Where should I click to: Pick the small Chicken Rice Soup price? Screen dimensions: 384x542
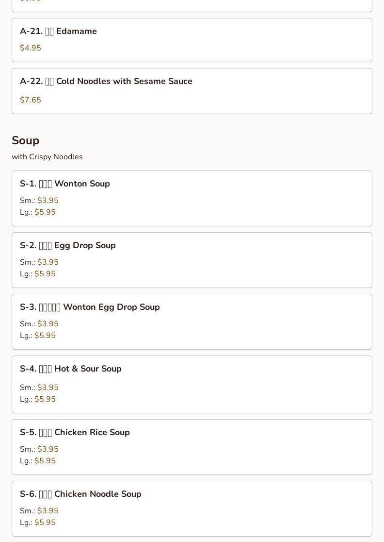(48, 449)
